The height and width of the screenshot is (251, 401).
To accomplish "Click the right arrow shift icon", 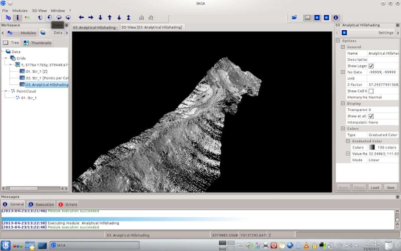I will pos(91,18).
